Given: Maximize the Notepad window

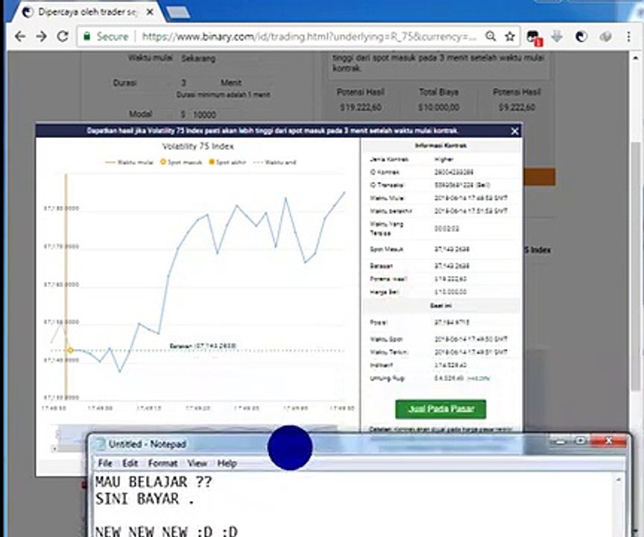Looking at the screenshot, I should pyautogui.click(x=581, y=441).
